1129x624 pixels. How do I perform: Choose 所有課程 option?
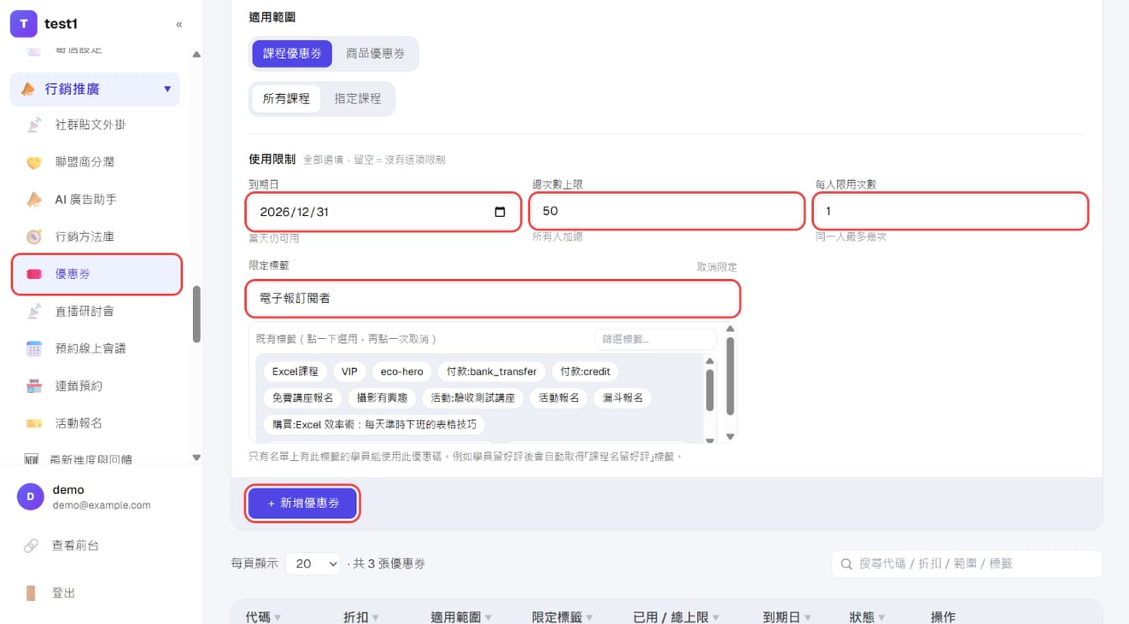click(x=286, y=98)
